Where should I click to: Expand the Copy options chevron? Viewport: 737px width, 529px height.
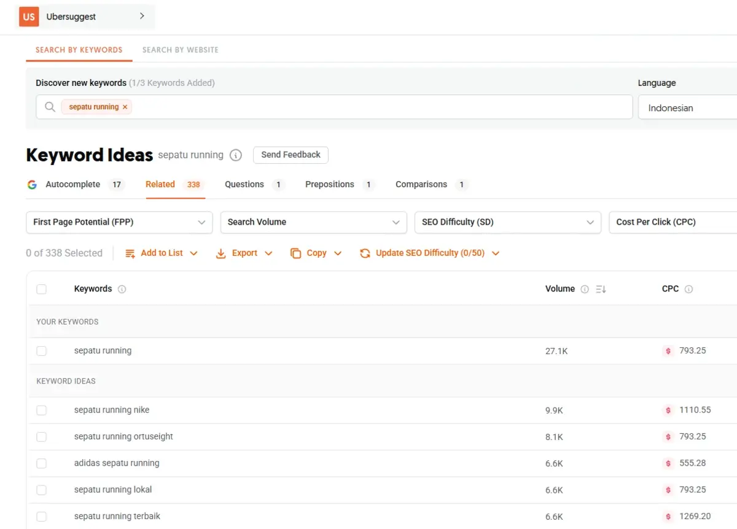338,253
